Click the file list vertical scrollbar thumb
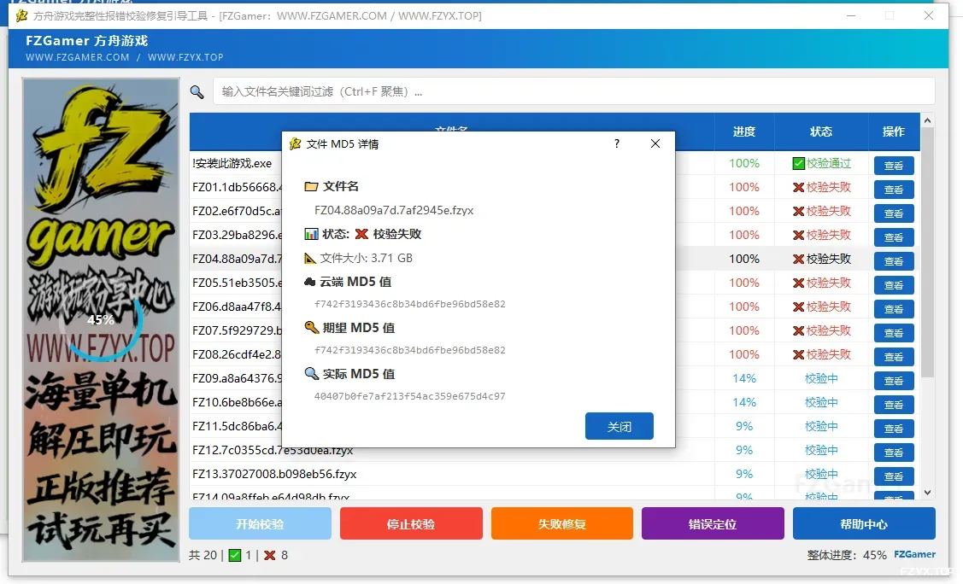 click(x=927, y=253)
